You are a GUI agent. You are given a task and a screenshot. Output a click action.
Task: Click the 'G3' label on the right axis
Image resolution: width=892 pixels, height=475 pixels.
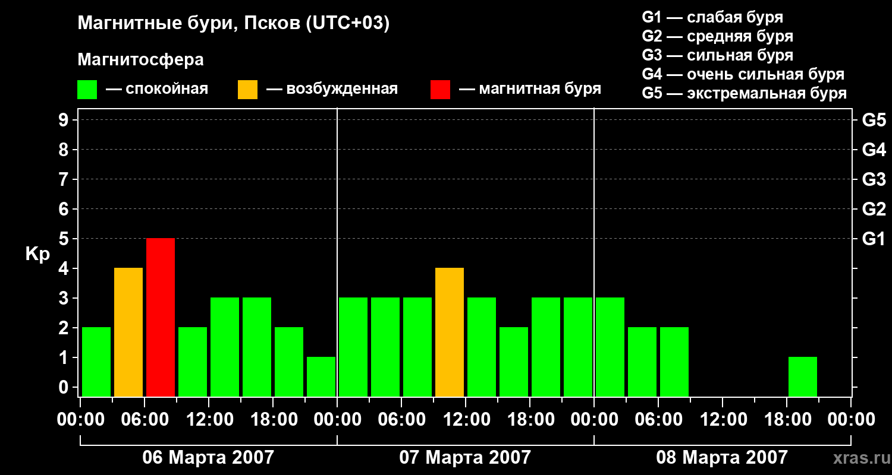pos(874,179)
